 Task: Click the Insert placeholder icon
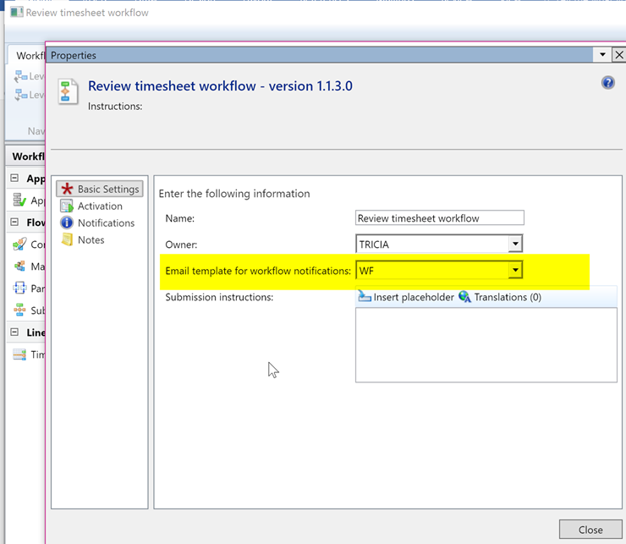tap(365, 297)
